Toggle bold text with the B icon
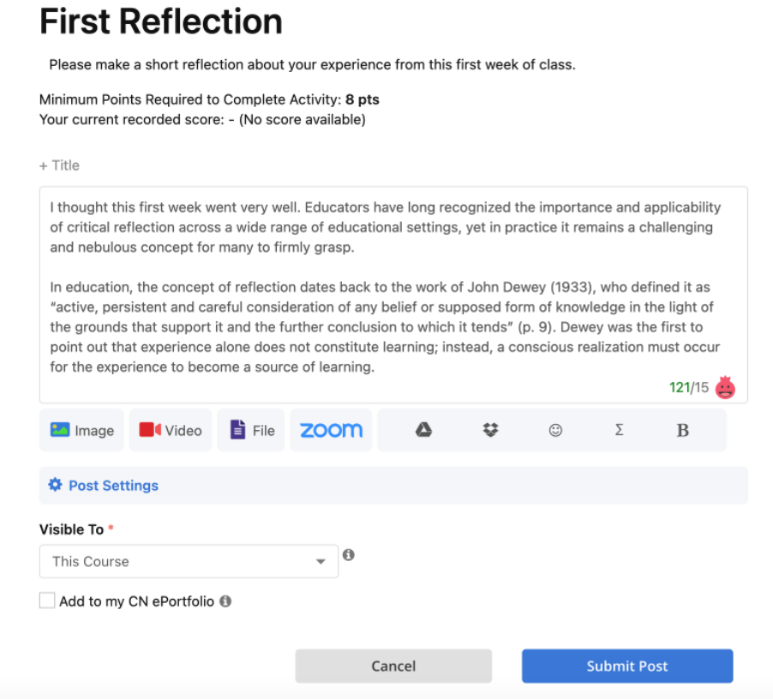 coord(682,431)
